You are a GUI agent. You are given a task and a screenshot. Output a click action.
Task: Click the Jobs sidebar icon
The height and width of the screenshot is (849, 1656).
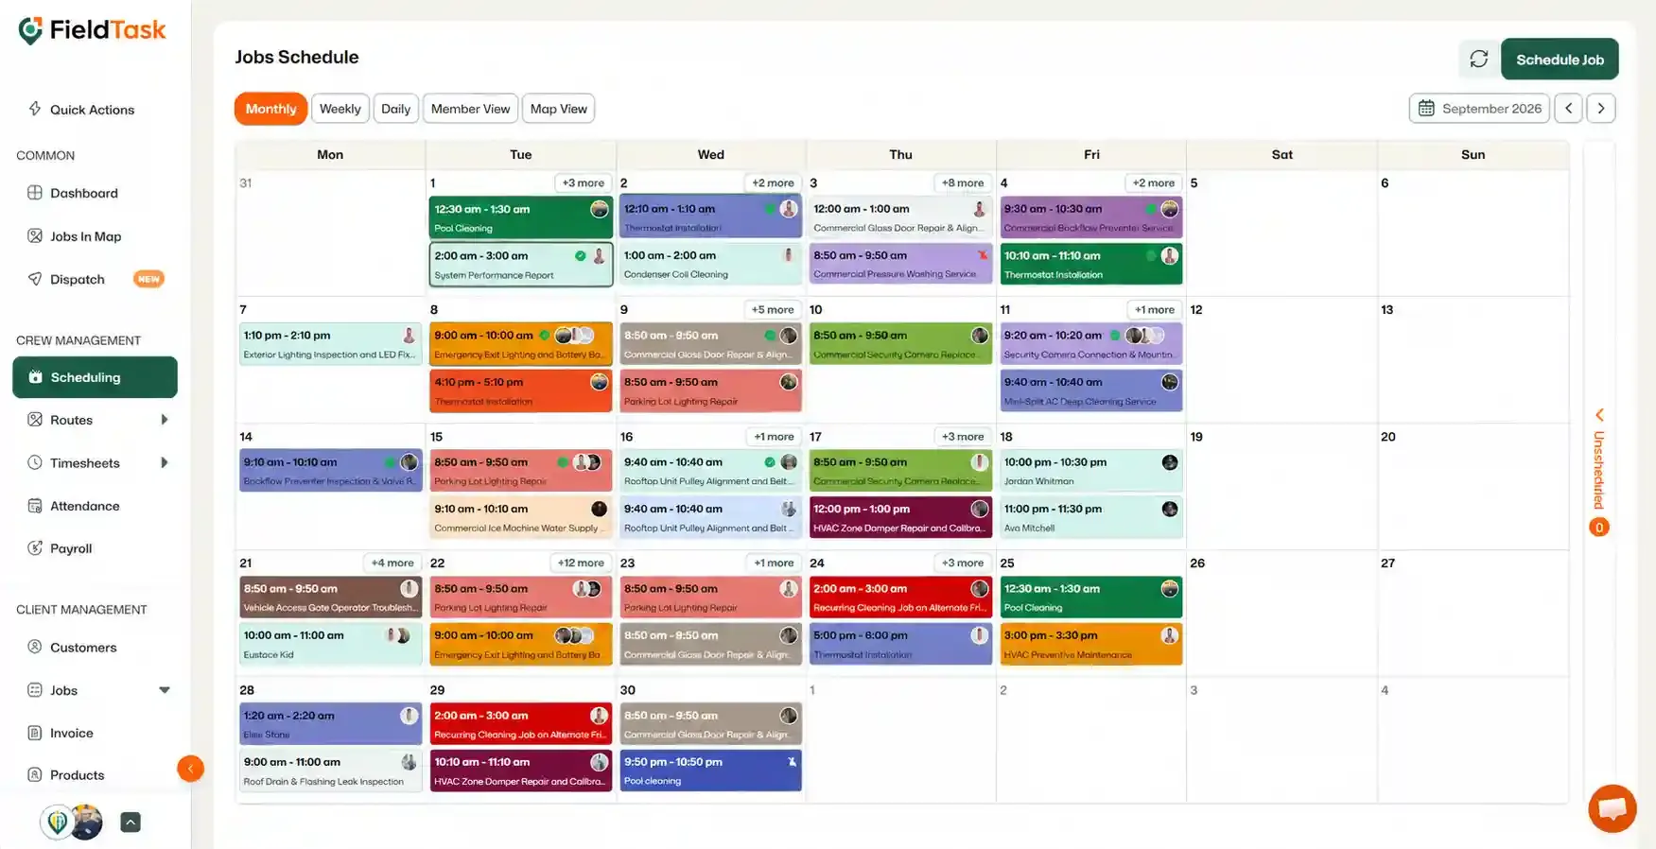coord(35,690)
